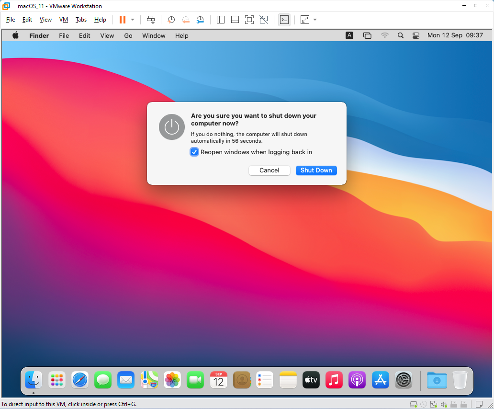This screenshot has height=409, width=494.
Task: Launch FaceTime from the Dock
Action: (195, 380)
